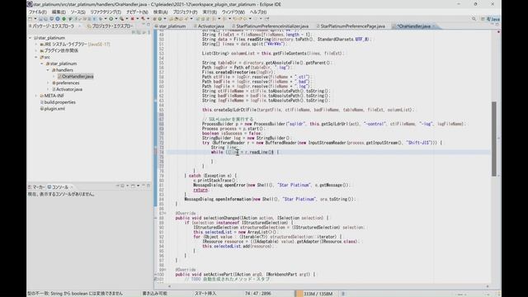Click the Save toolbar icon
Image resolution: width=528 pixels, height=297 pixels.
40,19
